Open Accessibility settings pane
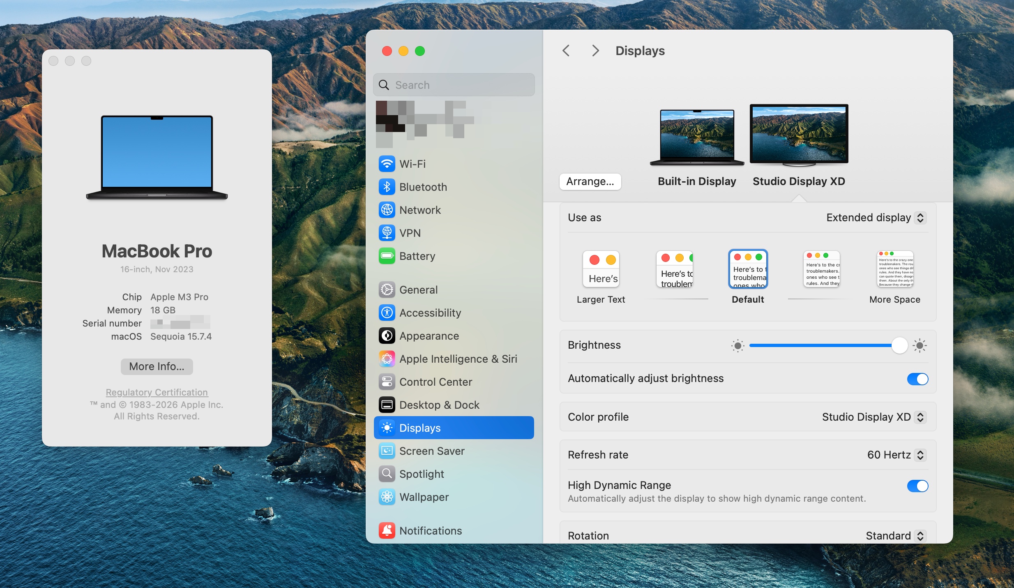The image size is (1014, 588). click(x=454, y=313)
